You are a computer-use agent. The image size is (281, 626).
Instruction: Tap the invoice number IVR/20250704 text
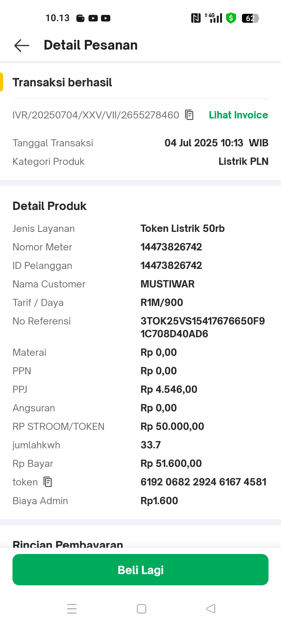click(96, 115)
